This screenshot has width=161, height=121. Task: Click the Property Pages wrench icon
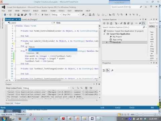pyautogui.click(x=112, y=70)
